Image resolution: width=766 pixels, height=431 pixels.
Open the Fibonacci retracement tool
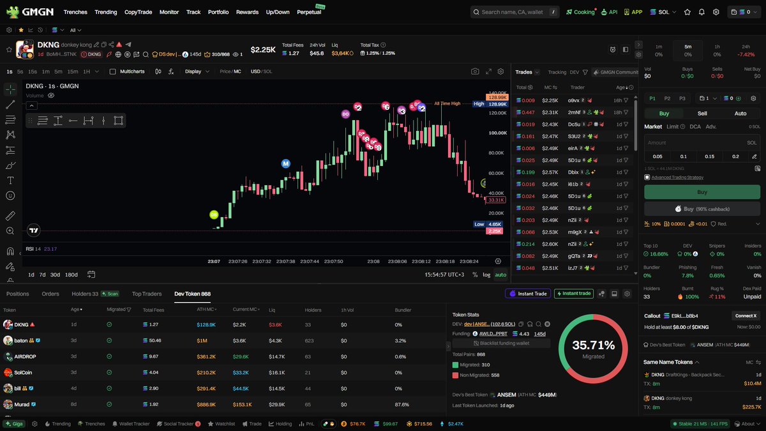tap(10, 119)
